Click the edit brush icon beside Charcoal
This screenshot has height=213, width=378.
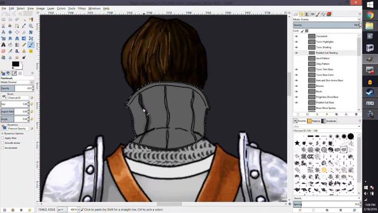coord(31,98)
